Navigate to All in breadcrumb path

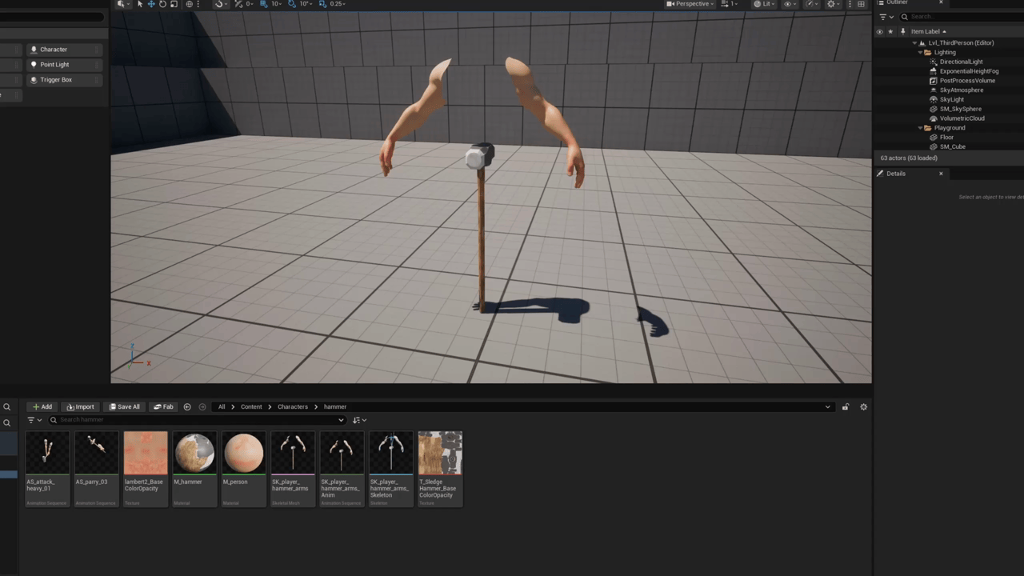pyautogui.click(x=222, y=406)
